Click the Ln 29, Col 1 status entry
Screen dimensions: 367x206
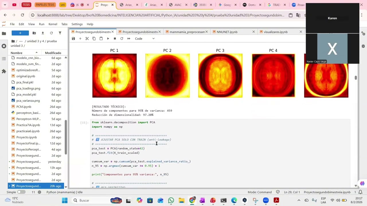point(292,192)
